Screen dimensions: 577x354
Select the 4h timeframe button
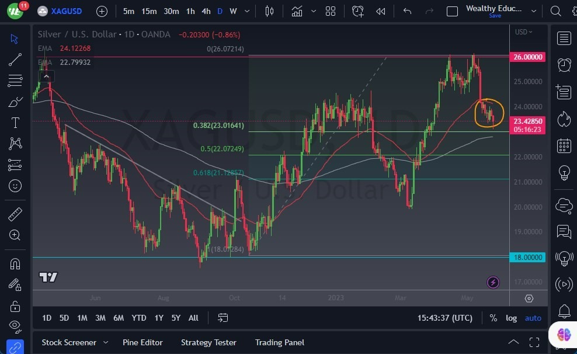[206, 11]
